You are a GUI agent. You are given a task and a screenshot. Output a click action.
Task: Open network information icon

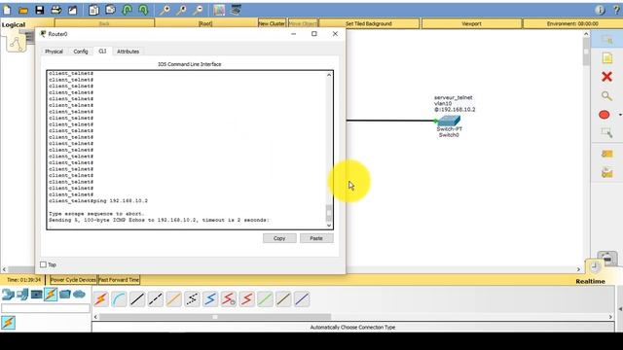(x=600, y=10)
